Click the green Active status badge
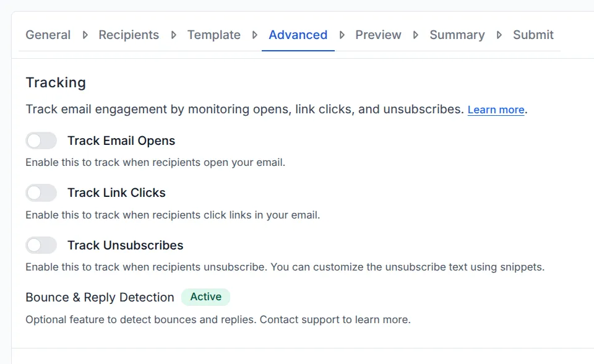The width and height of the screenshot is (594, 364). 205,297
